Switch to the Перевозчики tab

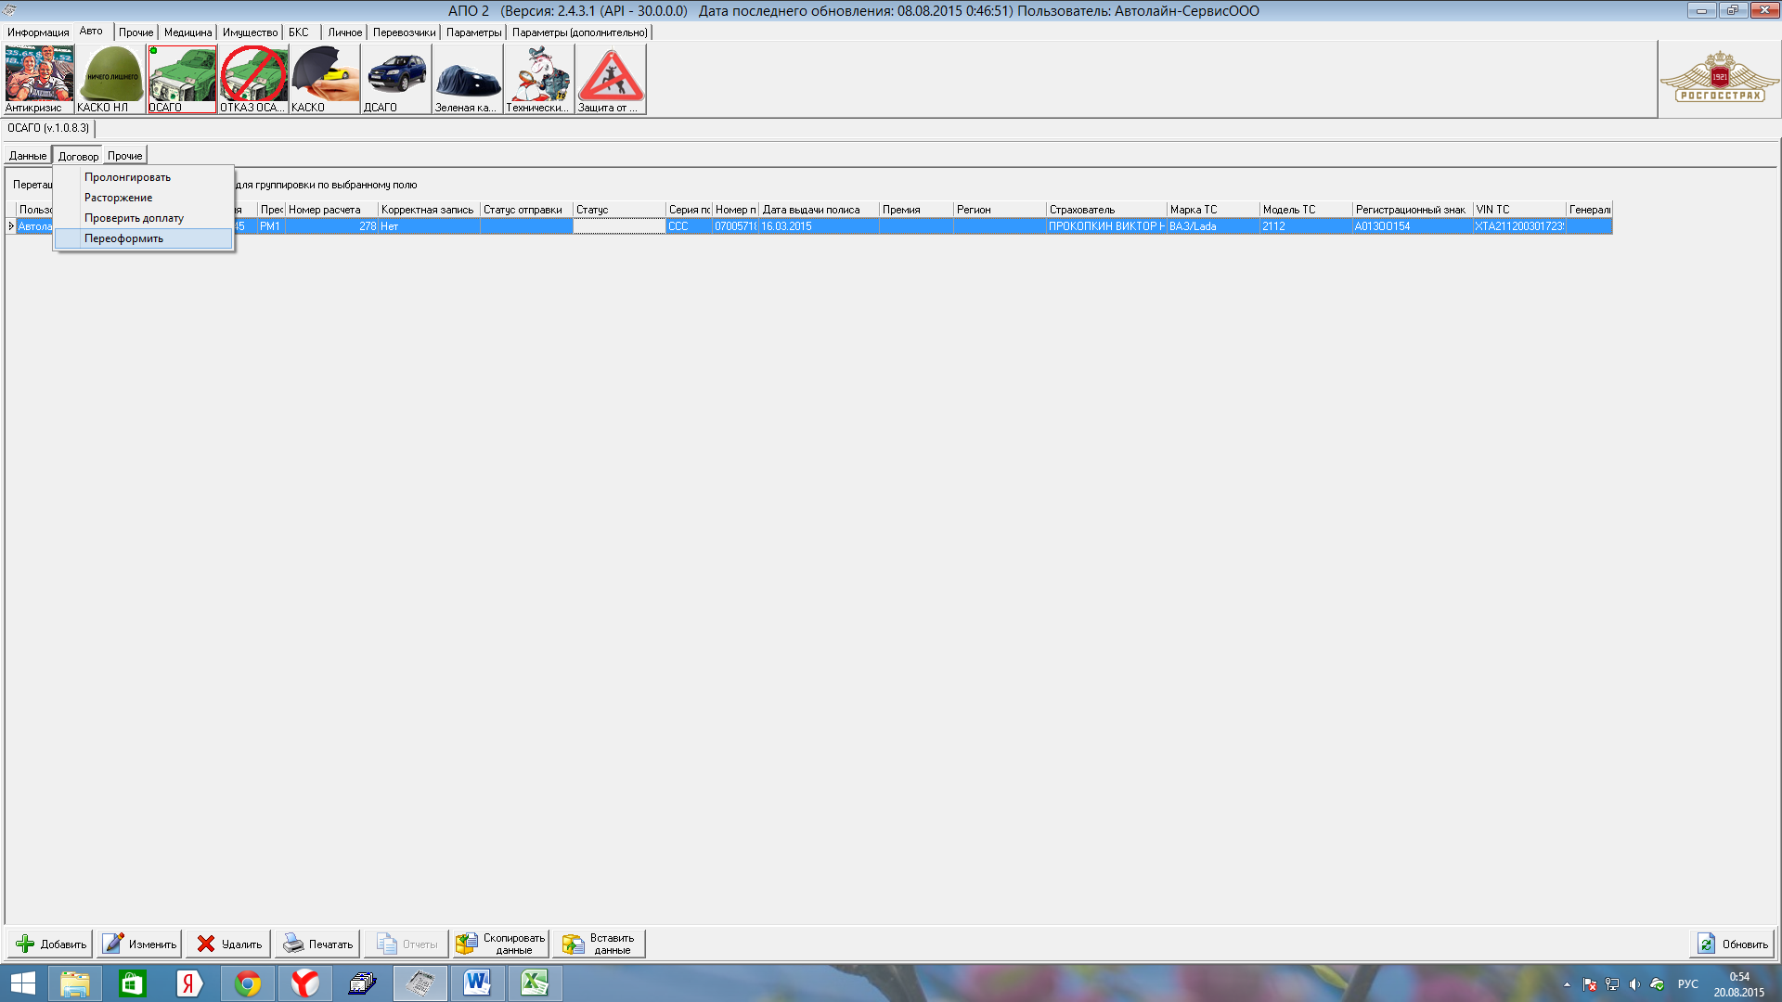pyautogui.click(x=404, y=32)
